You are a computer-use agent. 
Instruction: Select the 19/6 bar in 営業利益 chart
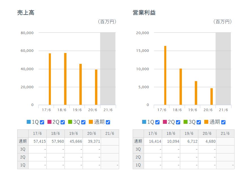pos(196,93)
